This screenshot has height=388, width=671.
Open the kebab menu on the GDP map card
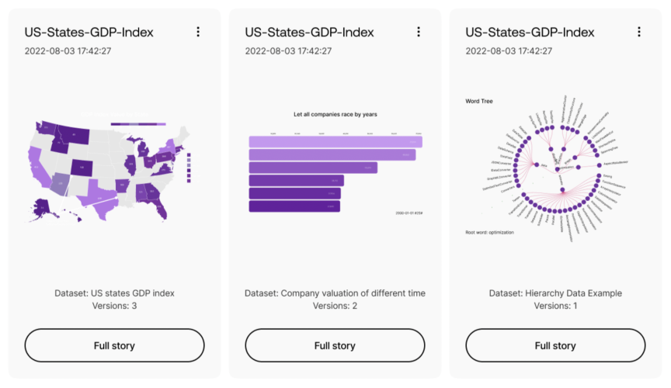pos(198,32)
